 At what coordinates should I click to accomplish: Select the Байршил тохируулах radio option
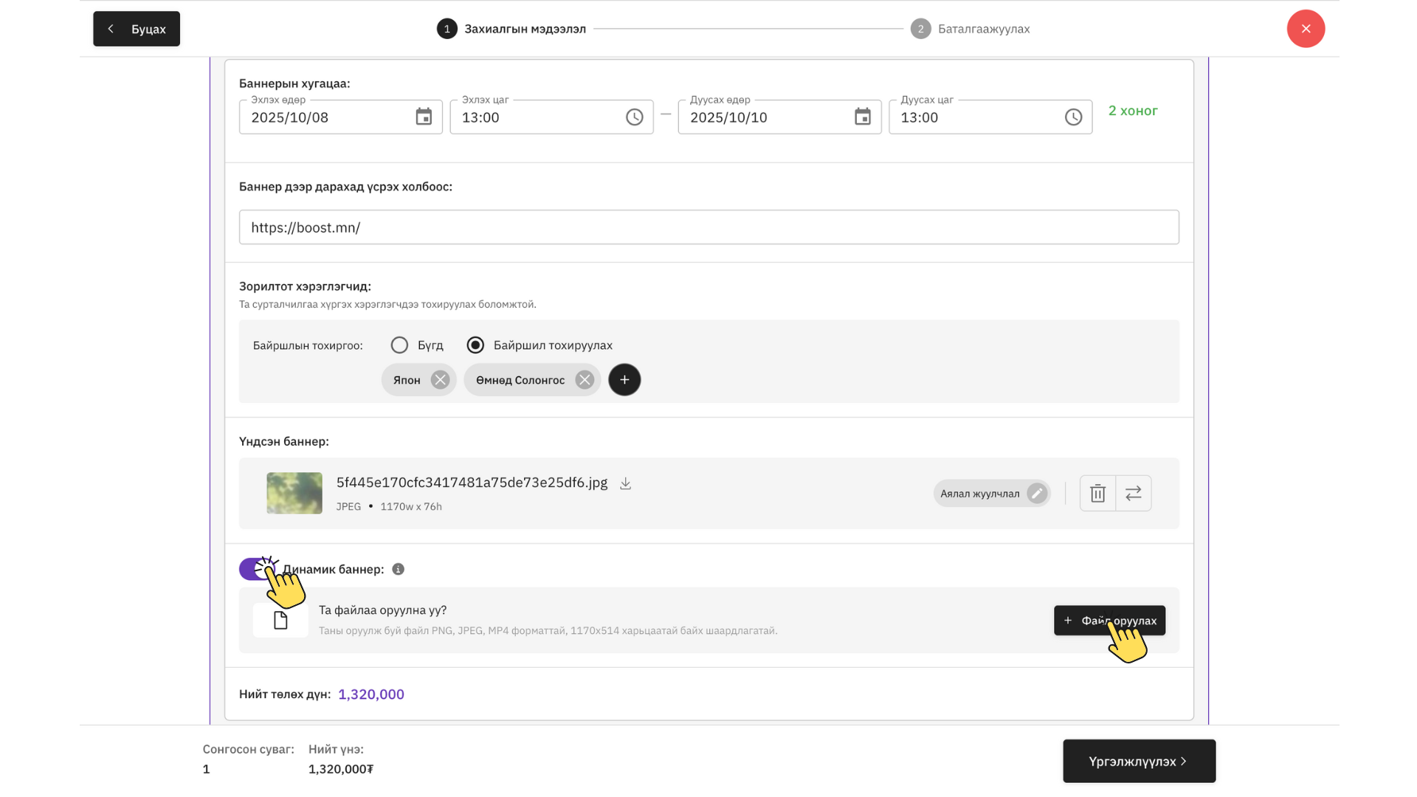pos(475,345)
